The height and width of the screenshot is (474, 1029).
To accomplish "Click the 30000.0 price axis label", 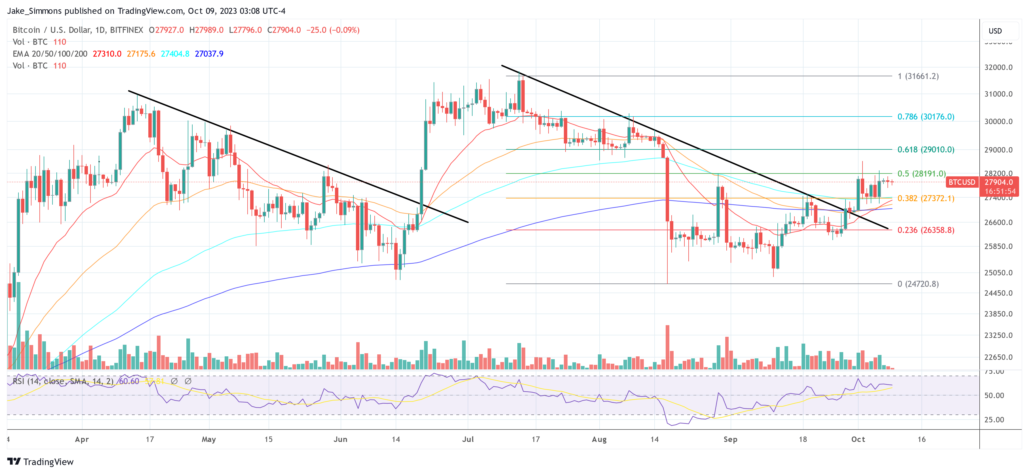I will (x=998, y=121).
